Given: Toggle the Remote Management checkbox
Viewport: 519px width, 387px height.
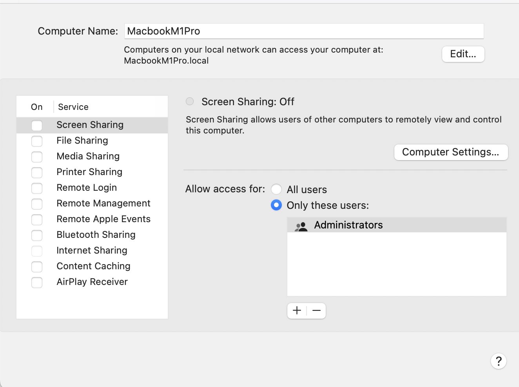Looking at the screenshot, I should pyautogui.click(x=37, y=204).
